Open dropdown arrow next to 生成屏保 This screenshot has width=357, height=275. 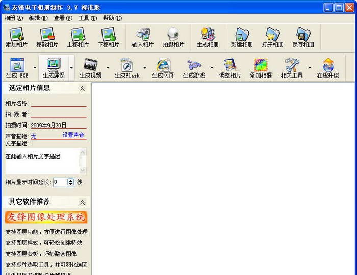point(71,68)
